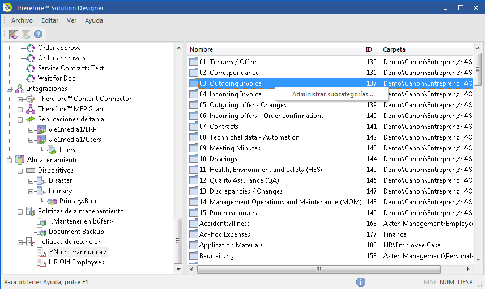Click the first design toolbar icon
Screen dimensions: 486x290
pyautogui.click(x=13, y=34)
